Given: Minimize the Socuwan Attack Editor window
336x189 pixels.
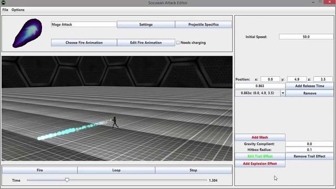Looking at the screenshot, I should 313,2.
